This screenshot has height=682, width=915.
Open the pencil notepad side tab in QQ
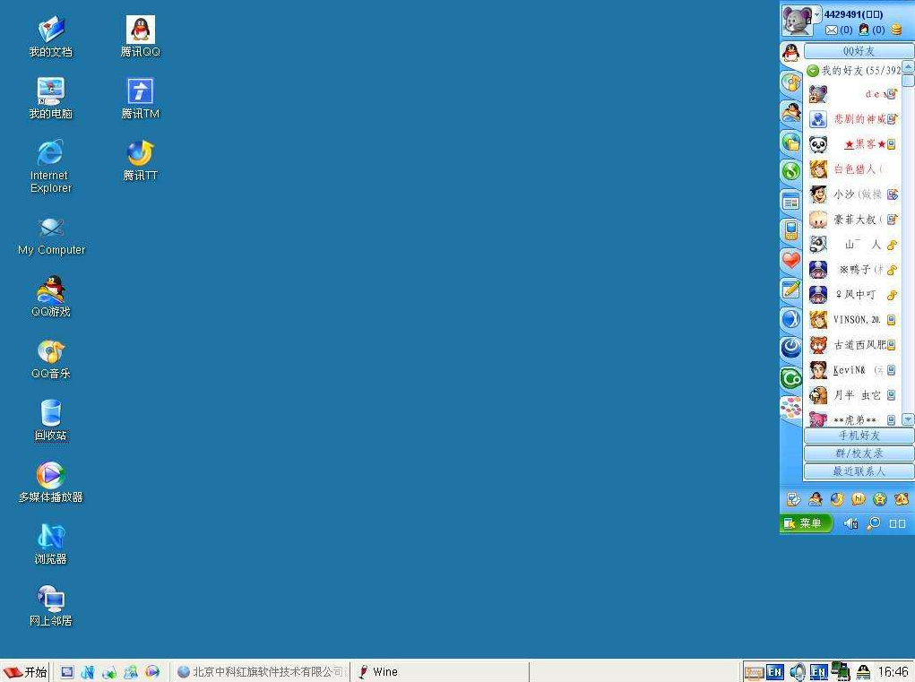pyautogui.click(x=790, y=289)
